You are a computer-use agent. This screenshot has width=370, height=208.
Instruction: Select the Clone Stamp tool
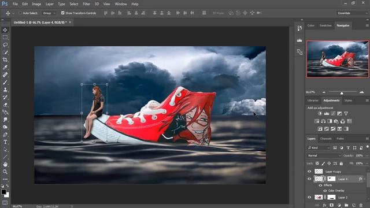(x=5, y=90)
